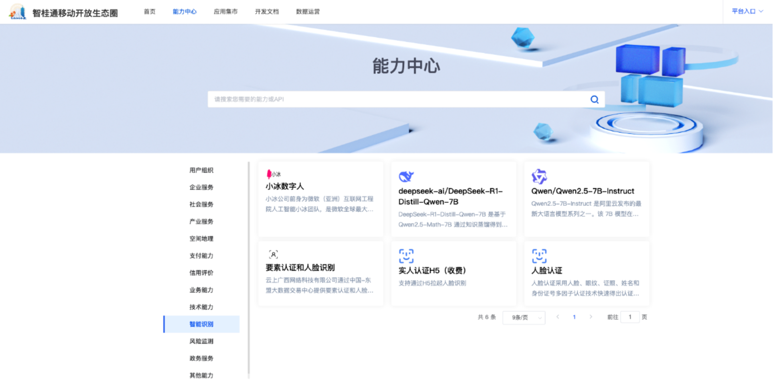This screenshot has height=387, width=773.
Task: Go to next page arrow
Action: click(591, 317)
